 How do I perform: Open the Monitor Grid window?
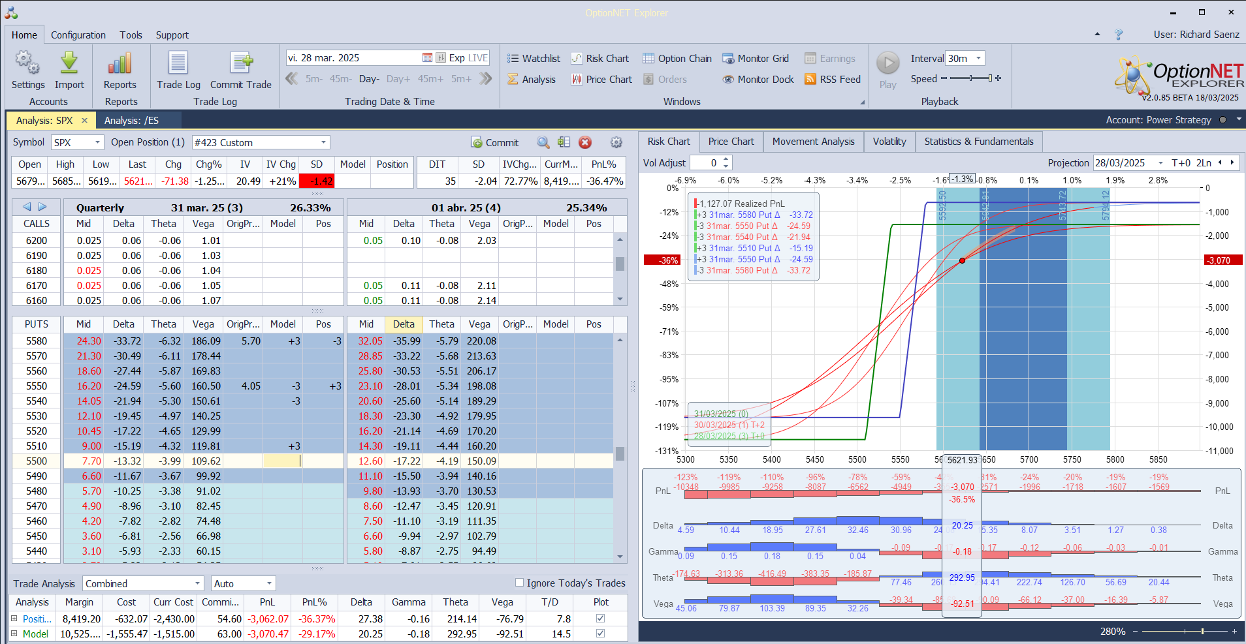(x=756, y=59)
